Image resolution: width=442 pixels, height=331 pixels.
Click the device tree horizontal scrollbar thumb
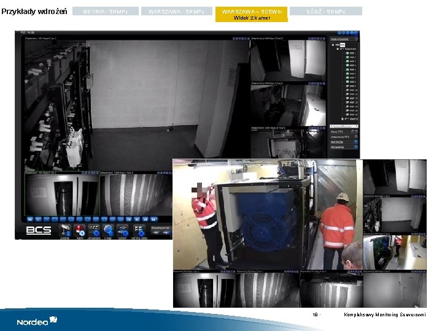coord(343,126)
